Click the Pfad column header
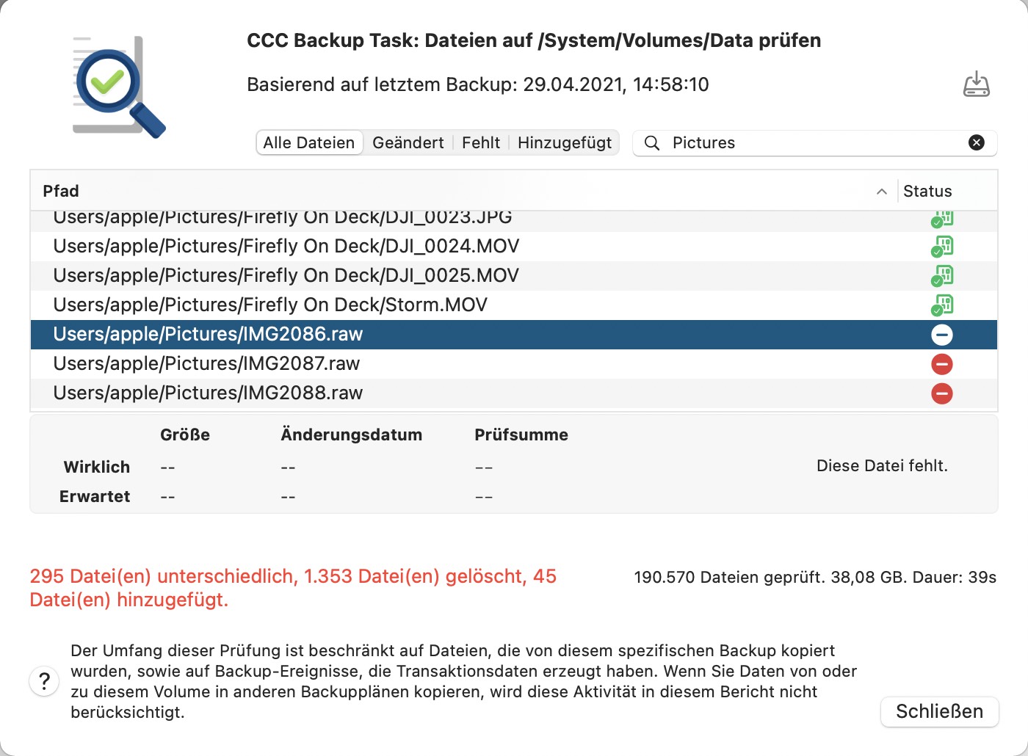This screenshot has height=756, width=1028. click(463, 191)
